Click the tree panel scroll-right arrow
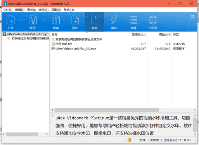 [47, 134]
